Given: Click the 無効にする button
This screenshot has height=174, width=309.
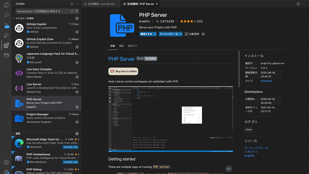Looking at the screenshot, I should click(146, 34).
